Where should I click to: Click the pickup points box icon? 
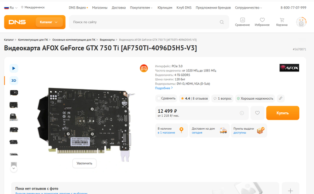coord(261,131)
